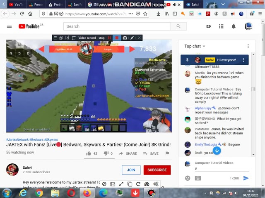Like the video with thumbs up
This screenshot has height=198, width=265.
[89, 153]
